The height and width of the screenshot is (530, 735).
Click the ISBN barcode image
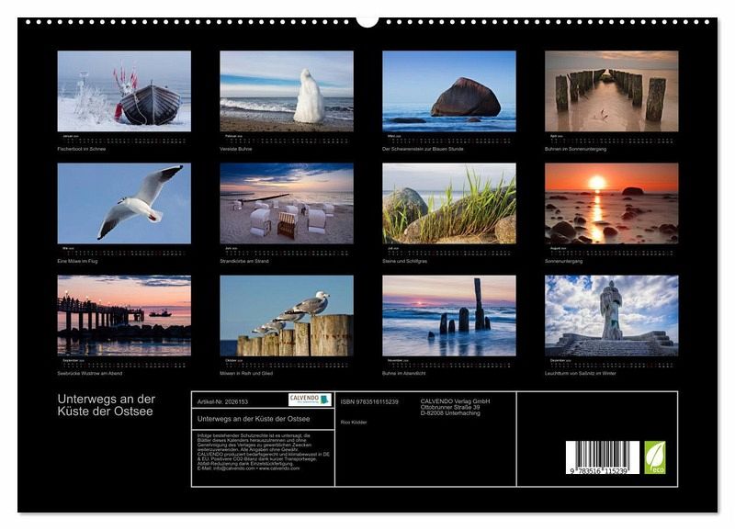[602, 457]
